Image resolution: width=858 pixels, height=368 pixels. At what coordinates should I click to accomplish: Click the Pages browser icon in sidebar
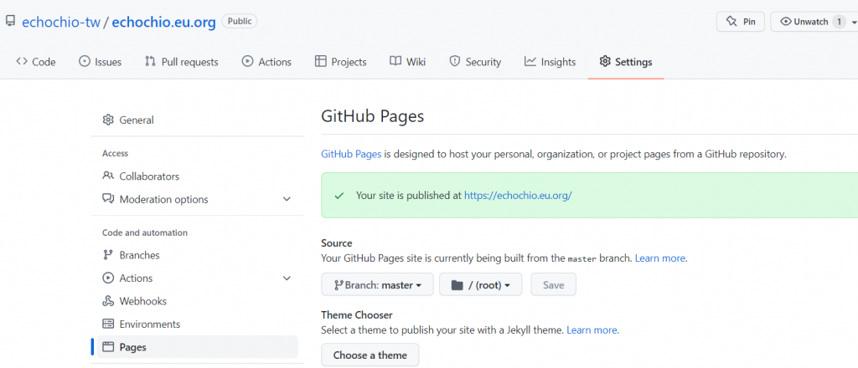108,347
